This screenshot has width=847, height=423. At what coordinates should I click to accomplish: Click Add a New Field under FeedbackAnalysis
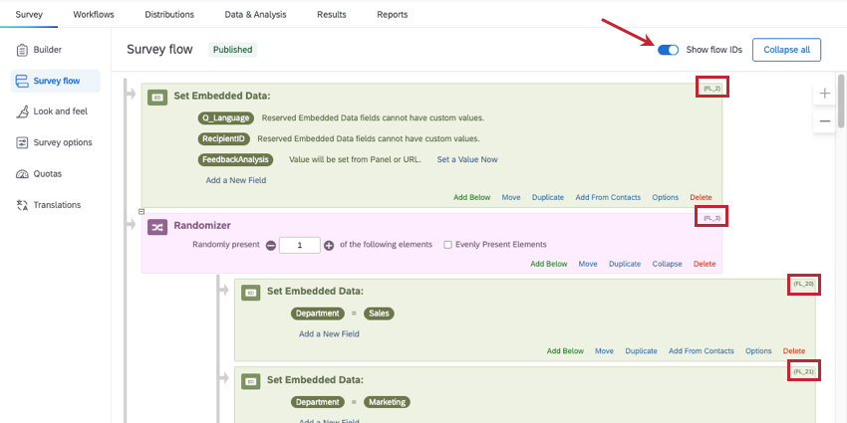click(x=236, y=180)
